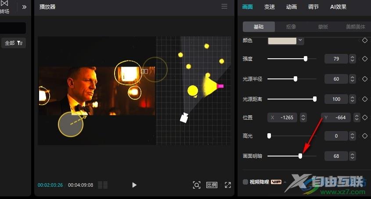This screenshot has height=199, width=371.
Task: Switch to the 调节 tab
Action: point(313,7)
